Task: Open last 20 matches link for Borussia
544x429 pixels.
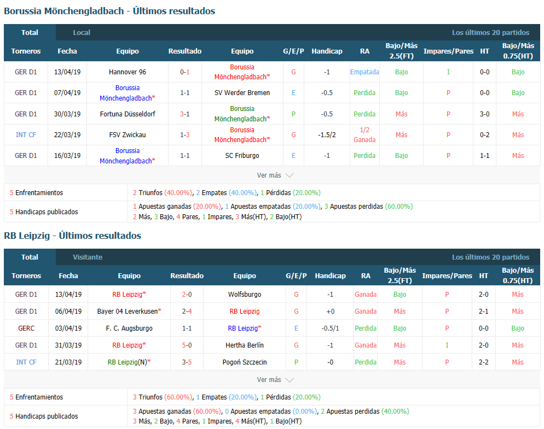Action: point(490,33)
